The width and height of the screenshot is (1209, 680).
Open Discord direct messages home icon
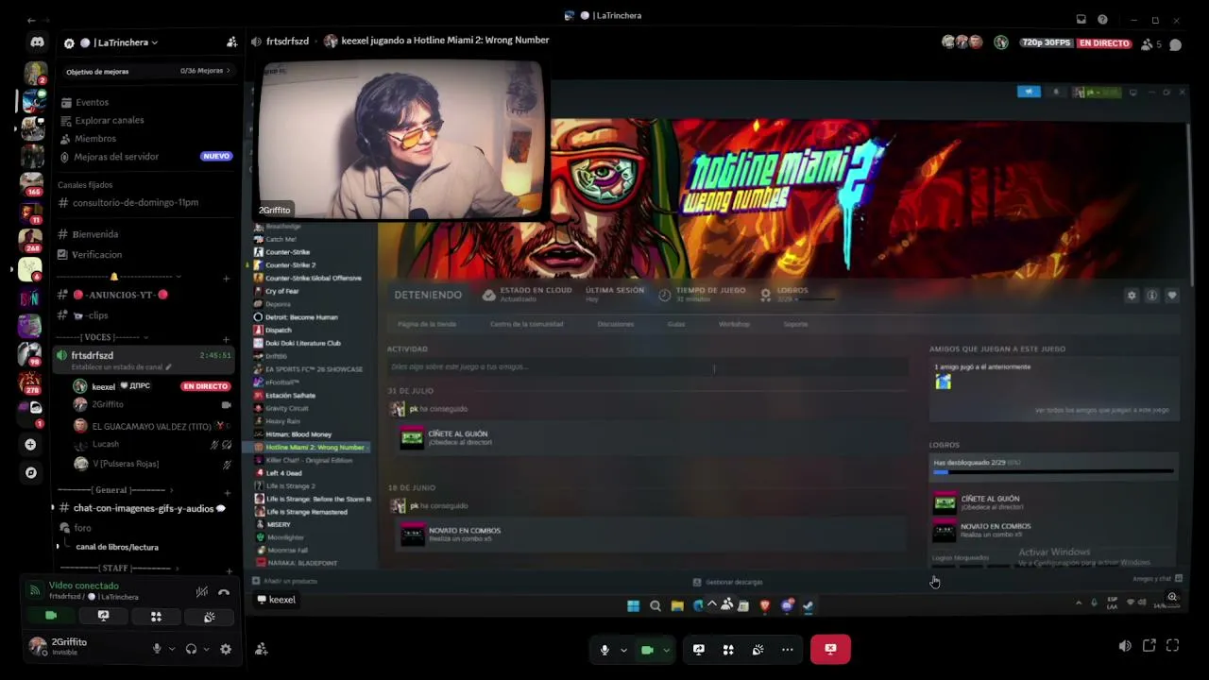coord(37,42)
